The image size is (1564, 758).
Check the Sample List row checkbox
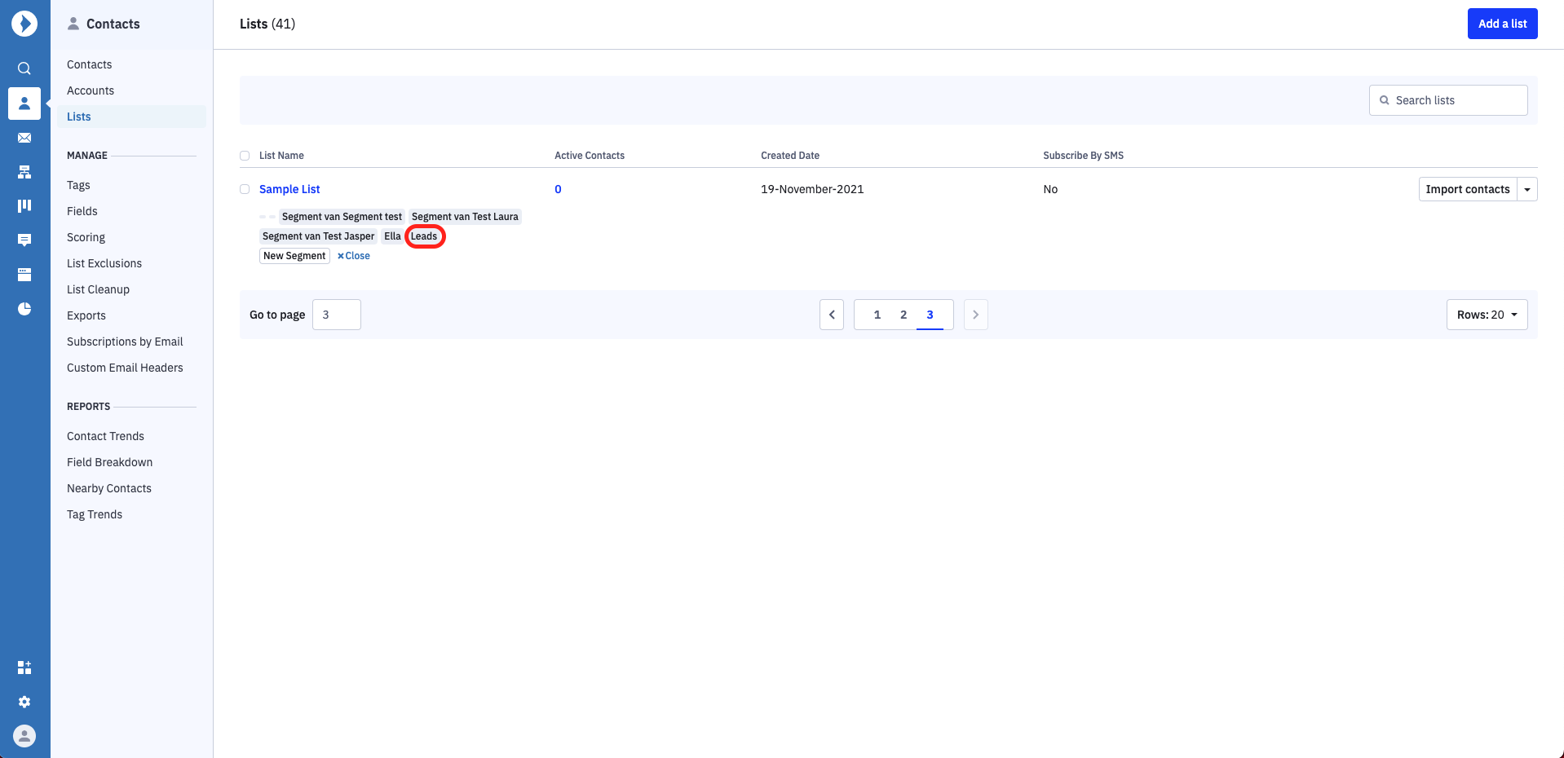coord(245,189)
